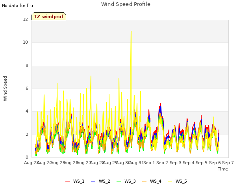
Task: Select the WS_2 legend label
Action: tap(104, 181)
